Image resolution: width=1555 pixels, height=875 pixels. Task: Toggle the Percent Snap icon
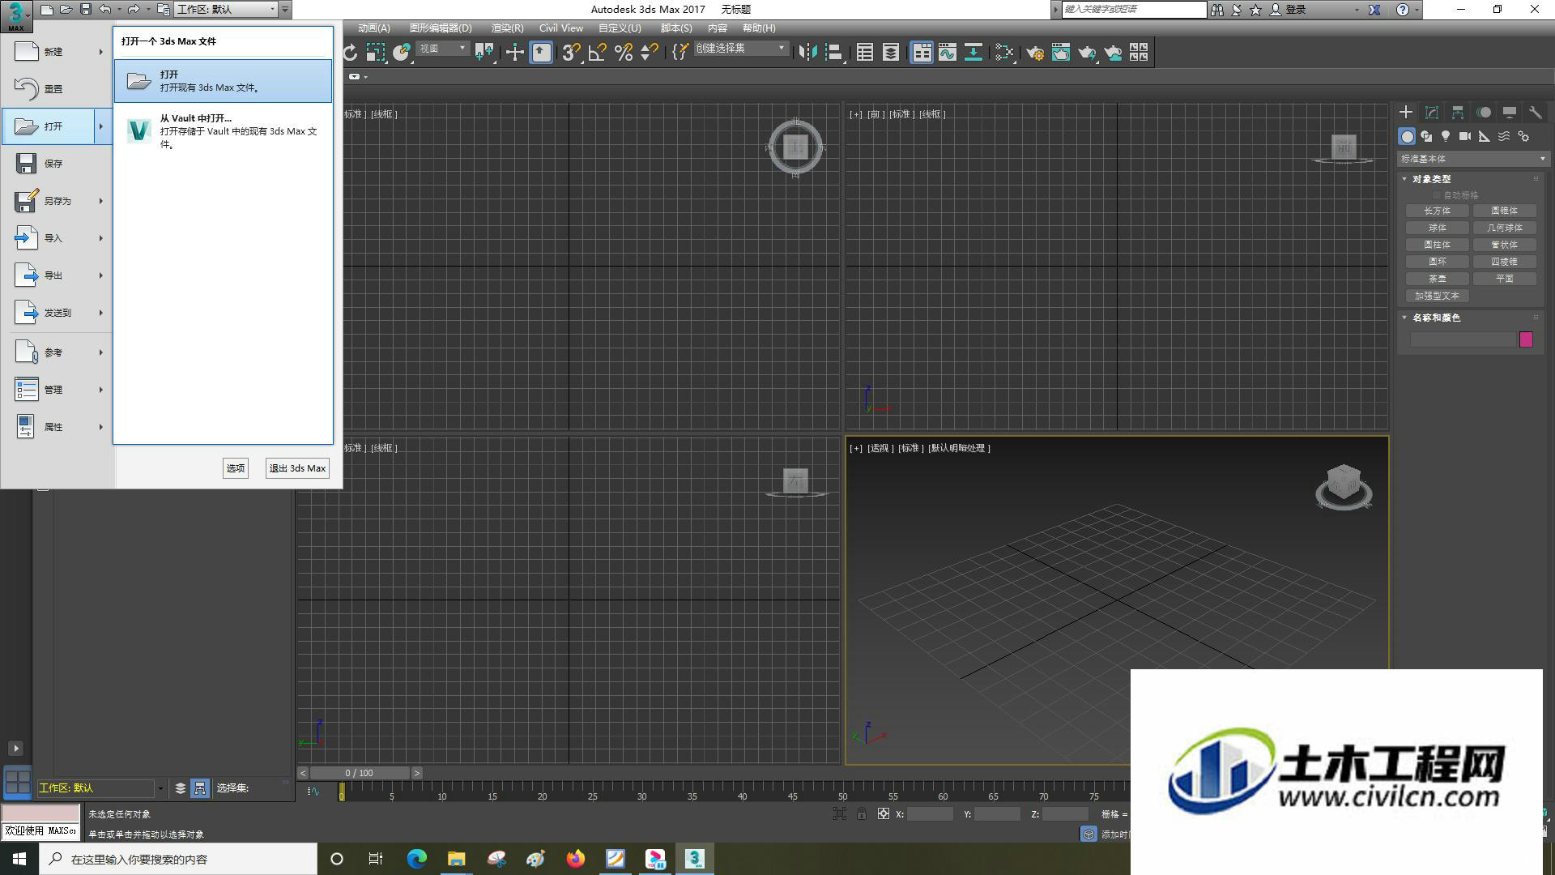pos(624,53)
